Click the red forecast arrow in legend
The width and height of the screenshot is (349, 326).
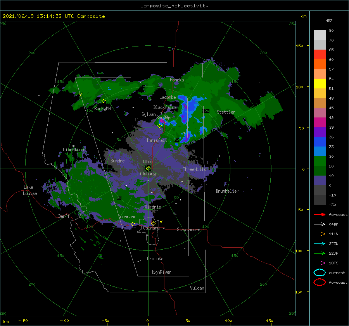click(320, 214)
